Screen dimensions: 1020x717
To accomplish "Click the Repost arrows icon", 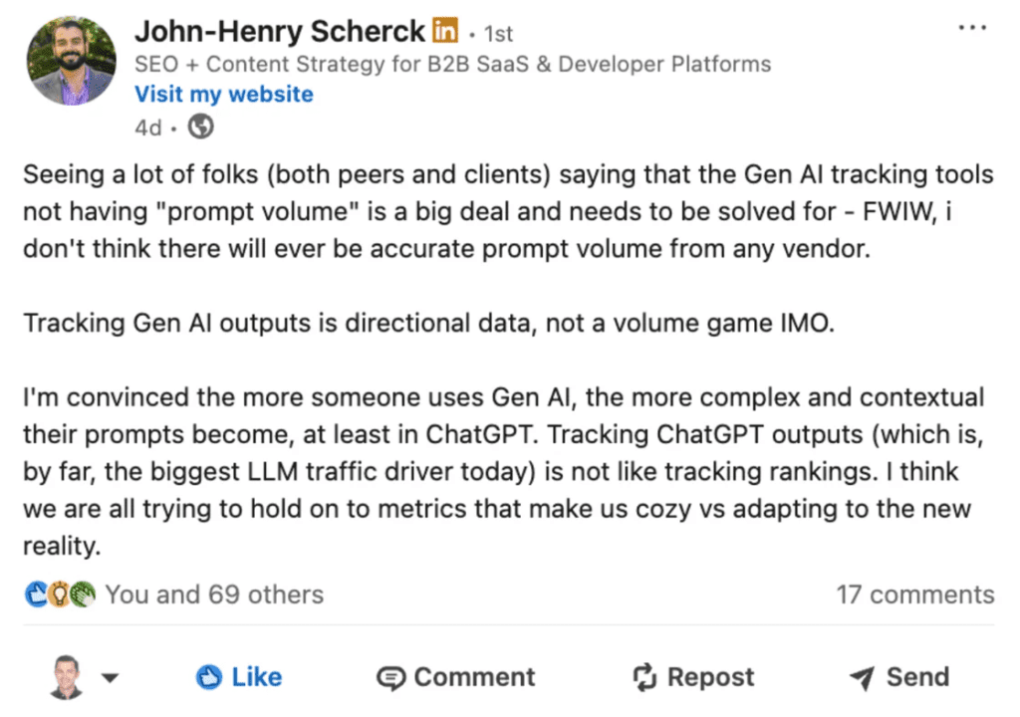I will tap(644, 677).
